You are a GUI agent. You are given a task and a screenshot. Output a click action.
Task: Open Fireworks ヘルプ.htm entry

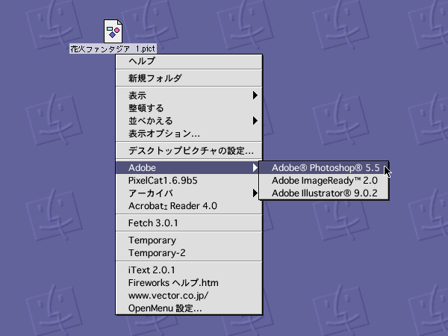pos(189,283)
